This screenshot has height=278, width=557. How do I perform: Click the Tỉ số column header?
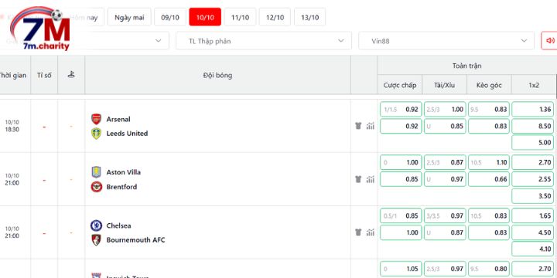click(x=44, y=75)
